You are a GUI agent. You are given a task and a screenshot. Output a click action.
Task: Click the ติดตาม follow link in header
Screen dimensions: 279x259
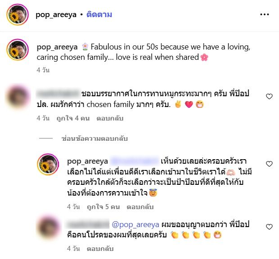pos(99,14)
